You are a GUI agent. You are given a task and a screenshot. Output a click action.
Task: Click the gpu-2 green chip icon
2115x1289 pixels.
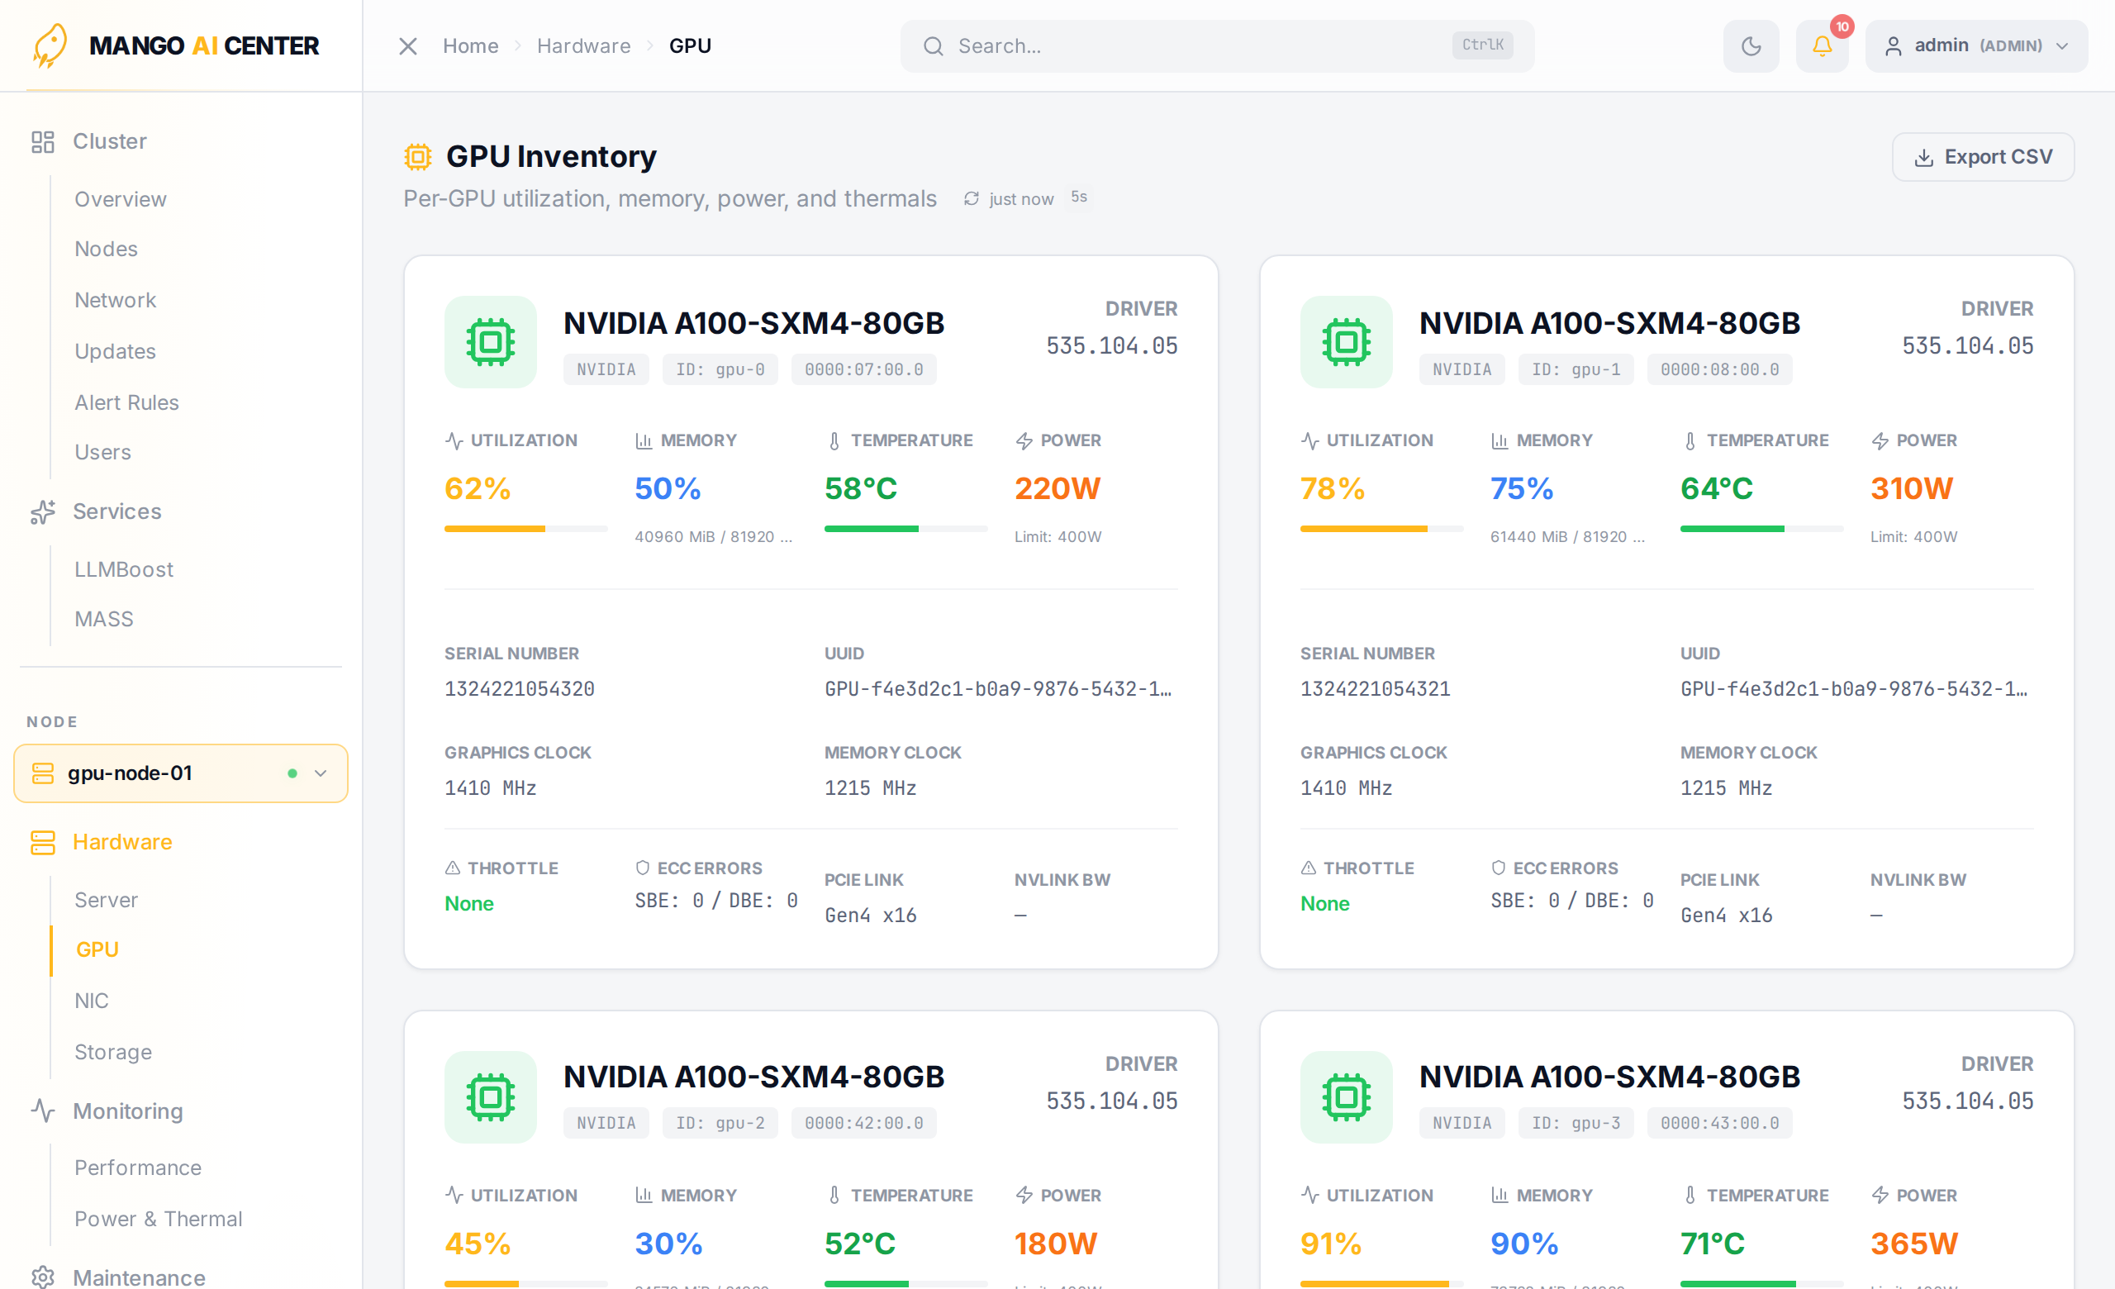[x=490, y=1096]
